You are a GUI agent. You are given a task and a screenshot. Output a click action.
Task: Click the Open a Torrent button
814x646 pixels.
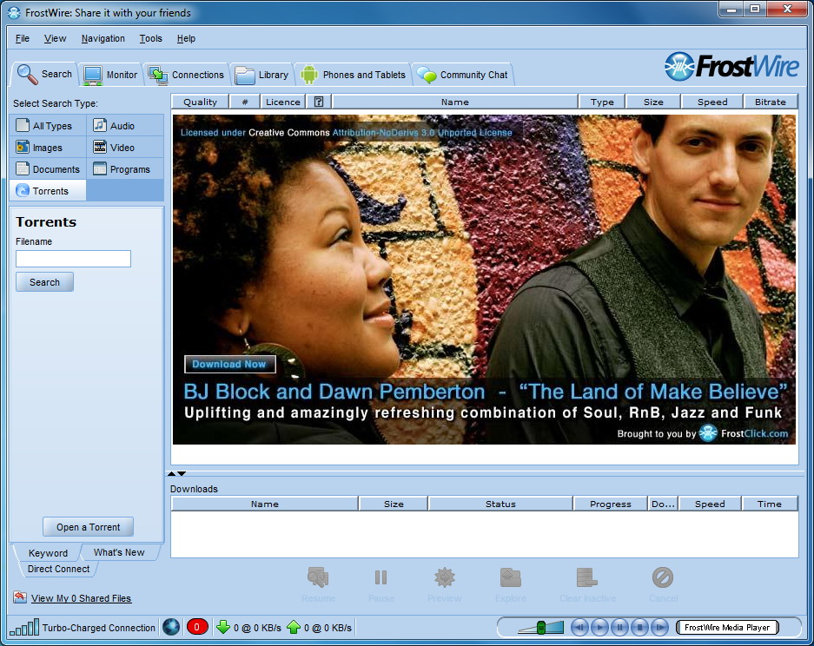pyautogui.click(x=88, y=527)
